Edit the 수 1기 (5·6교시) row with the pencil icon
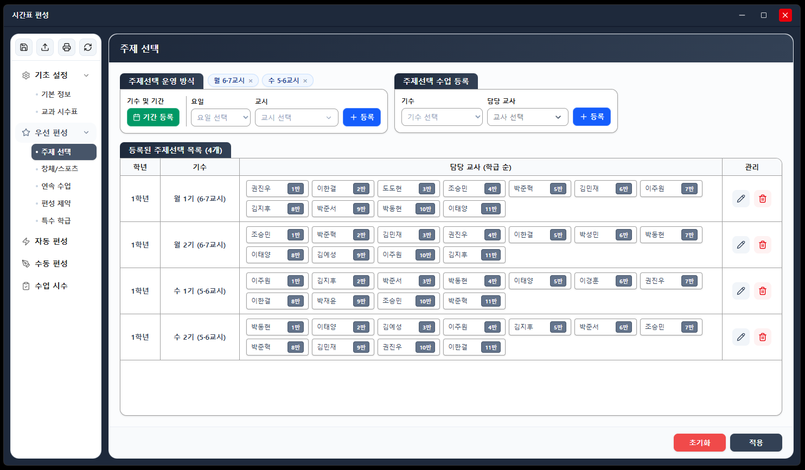805x470 pixels. click(741, 291)
